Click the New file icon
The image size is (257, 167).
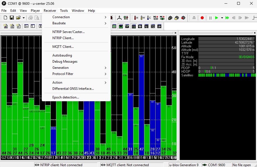tap(5, 18)
